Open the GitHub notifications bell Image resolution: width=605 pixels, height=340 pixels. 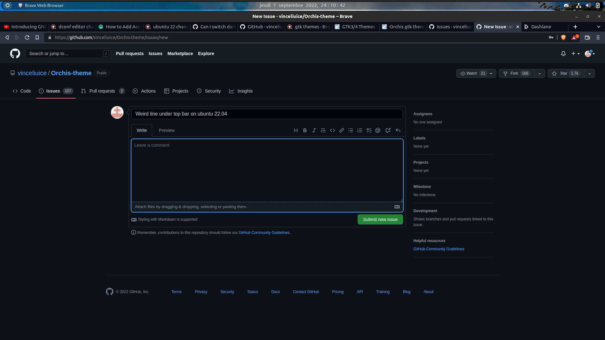click(563, 54)
